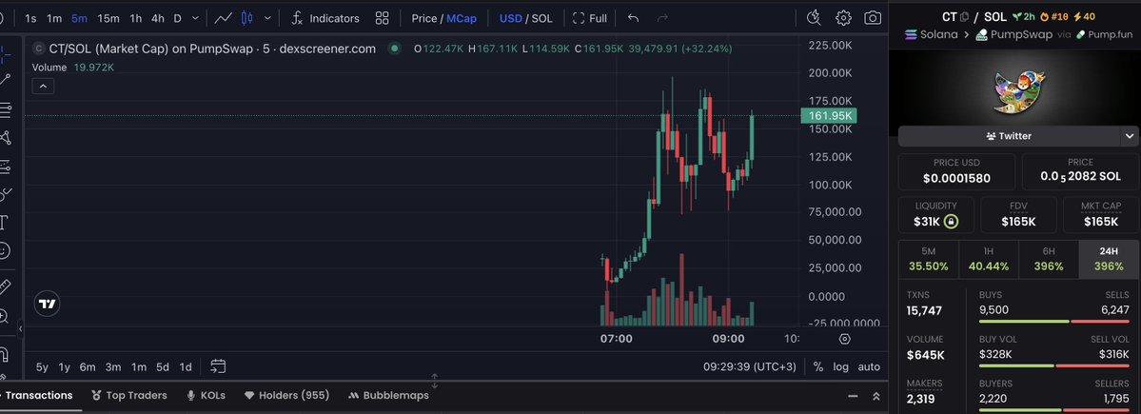Switch to the Top Traders tab
Image resolution: width=1141 pixels, height=414 pixels.
click(x=129, y=396)
